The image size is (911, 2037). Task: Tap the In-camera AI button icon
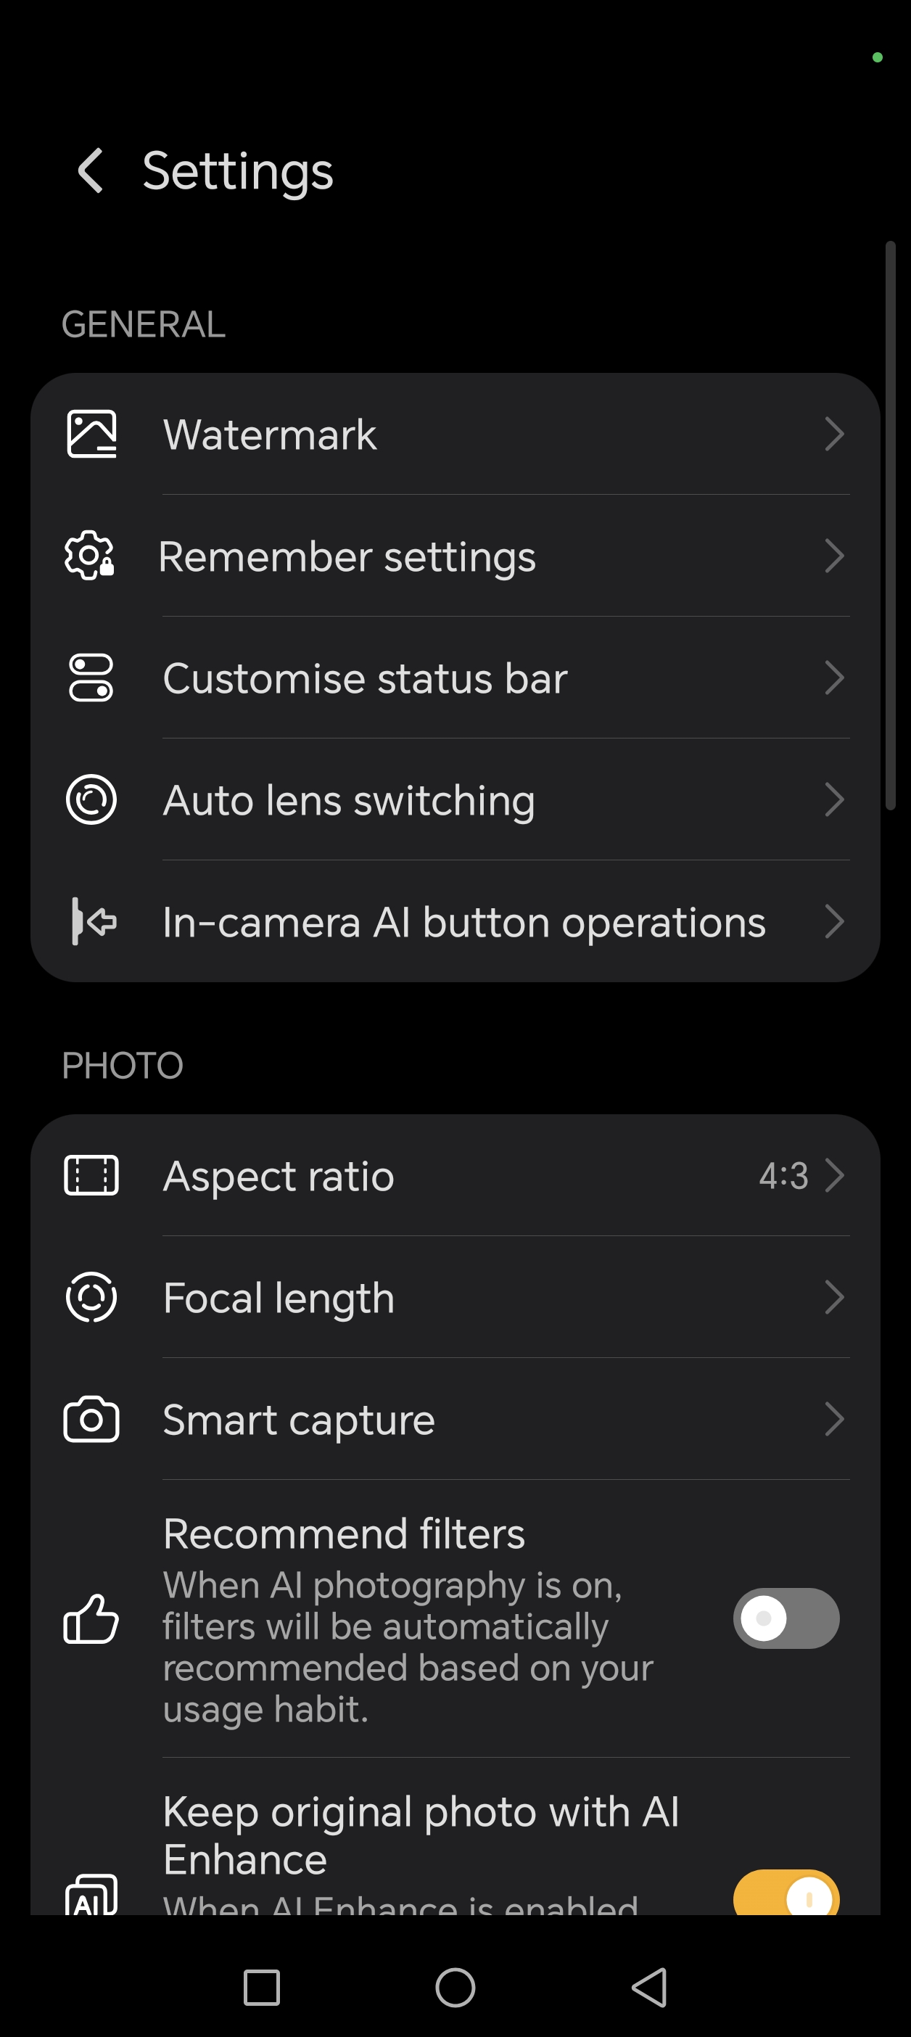pos(94,921)
